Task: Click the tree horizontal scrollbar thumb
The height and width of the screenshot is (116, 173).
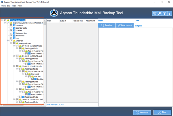Action: 13,105
